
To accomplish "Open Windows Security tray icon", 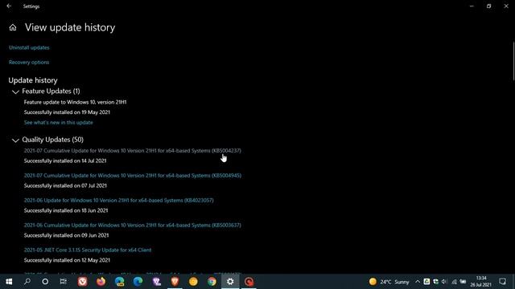I will (x=436, y=282).
